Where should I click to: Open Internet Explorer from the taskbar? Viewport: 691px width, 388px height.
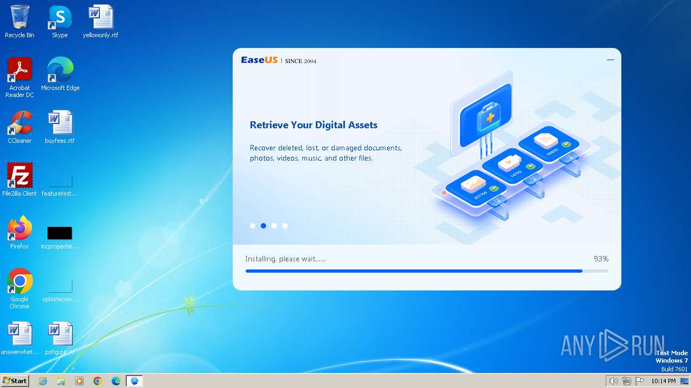43,381
